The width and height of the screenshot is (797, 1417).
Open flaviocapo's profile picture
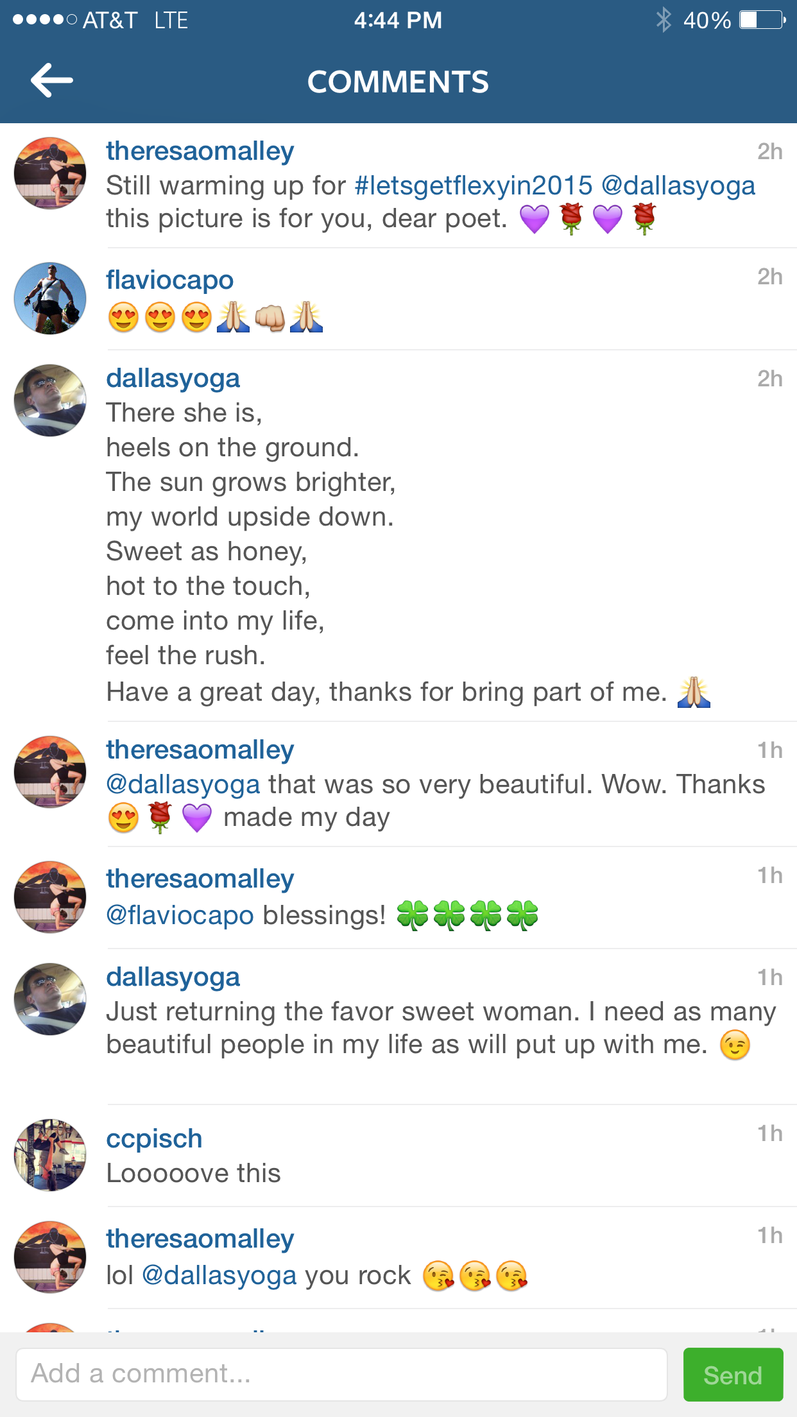click(50, 298)
